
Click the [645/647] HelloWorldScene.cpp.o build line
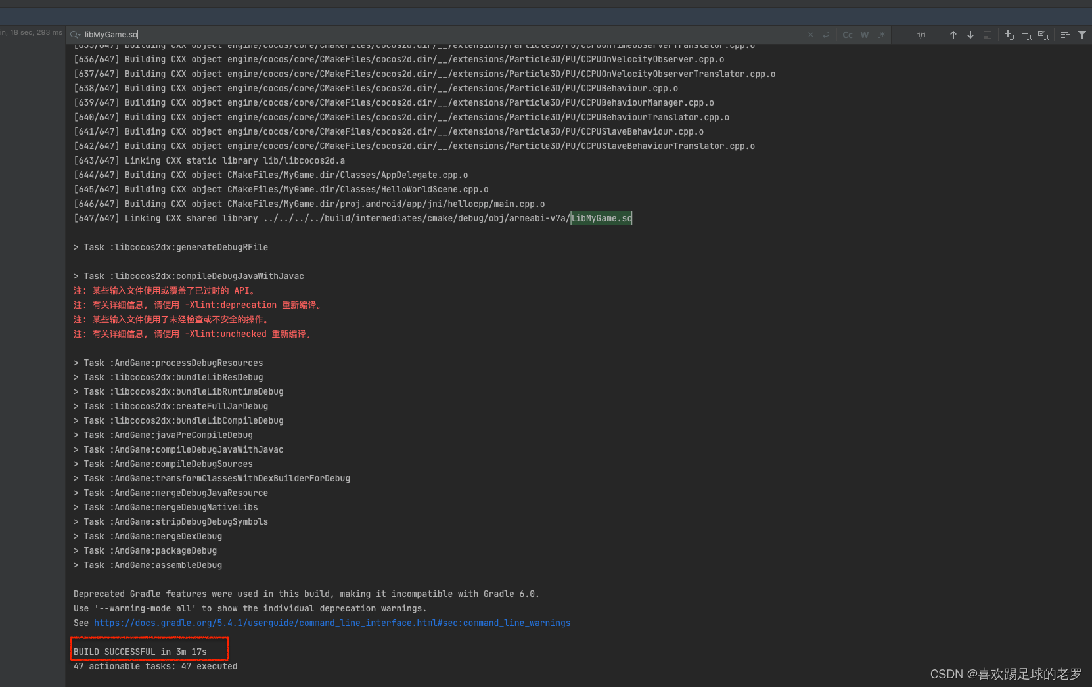[281, 189]
